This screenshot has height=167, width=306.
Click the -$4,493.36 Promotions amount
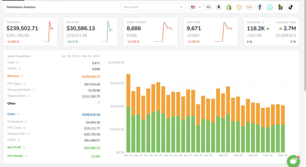coord(93,123)
